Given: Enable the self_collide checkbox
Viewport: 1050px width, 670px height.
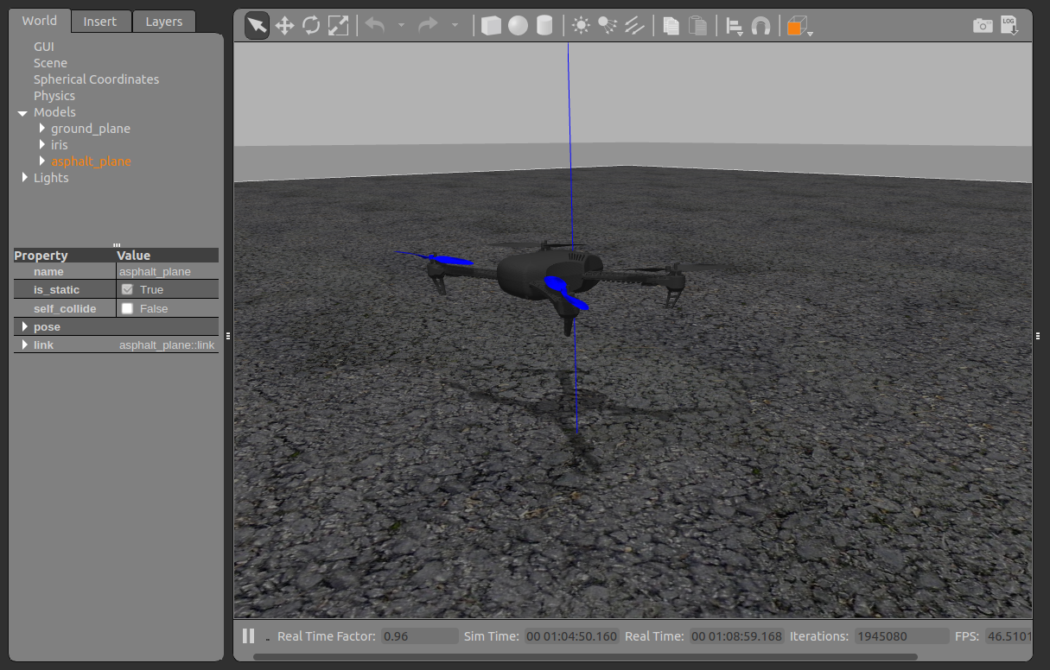Looking at the screenshot, I should 128,308.
